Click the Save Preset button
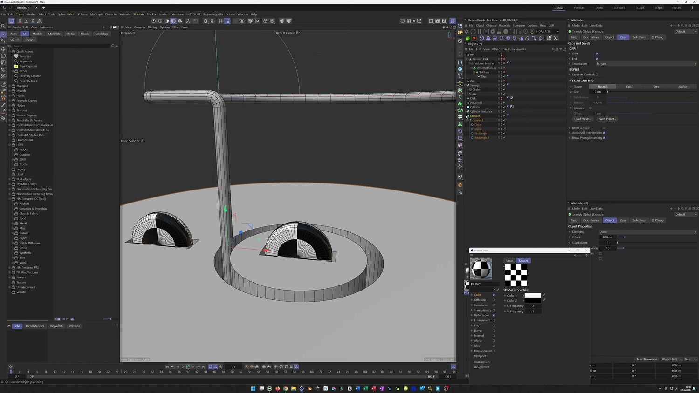Viewport: 699px width, 393px height. (x=607, y=119)
